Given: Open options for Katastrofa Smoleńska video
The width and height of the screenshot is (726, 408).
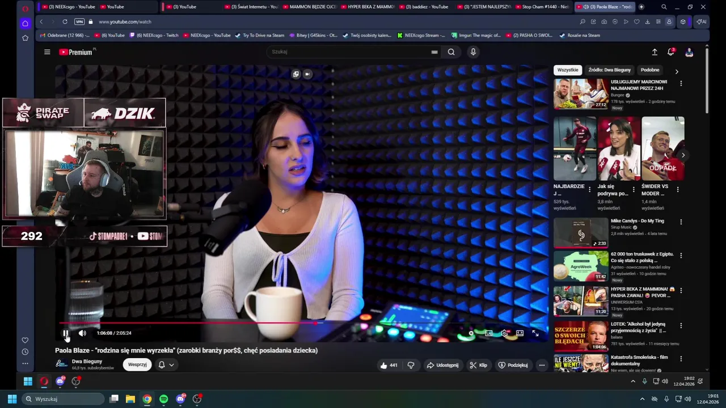Looking at the screenshot, I should 681,359.
